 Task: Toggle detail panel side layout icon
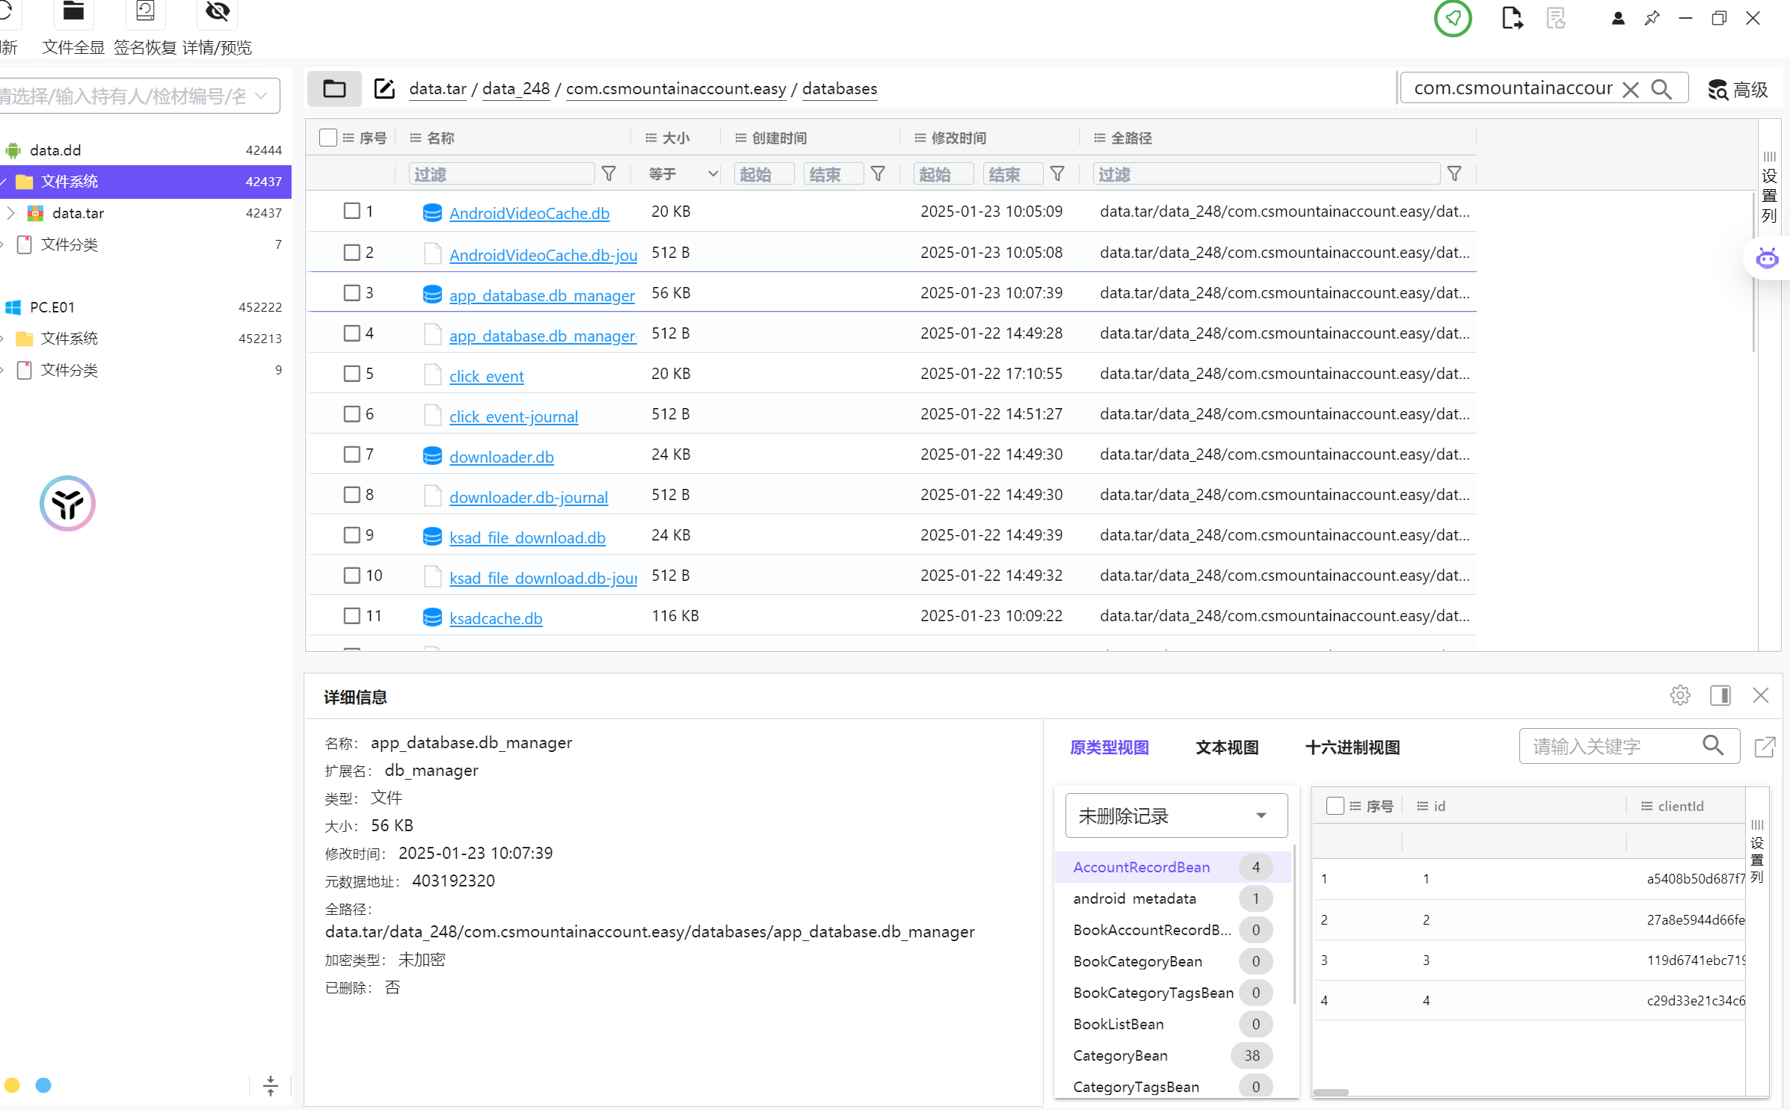tap(1720, 695)
